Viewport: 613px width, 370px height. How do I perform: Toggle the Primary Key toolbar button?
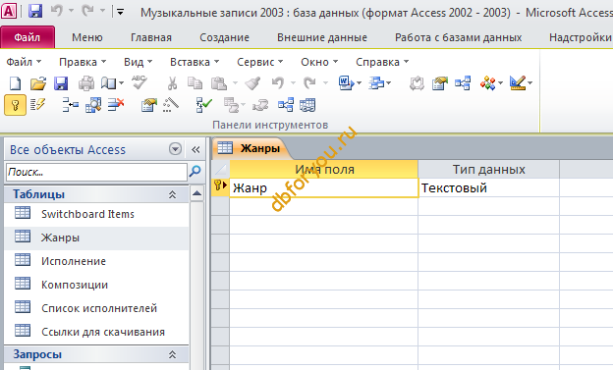pos(16,105)
